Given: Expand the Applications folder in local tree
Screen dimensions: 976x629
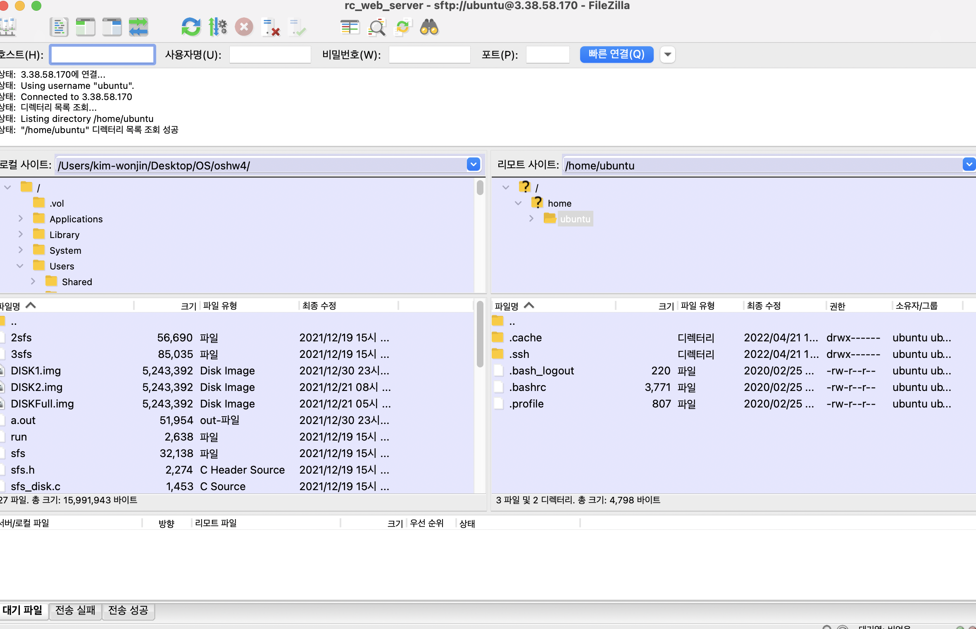Looking at the screenshot, I should point(21,219).
